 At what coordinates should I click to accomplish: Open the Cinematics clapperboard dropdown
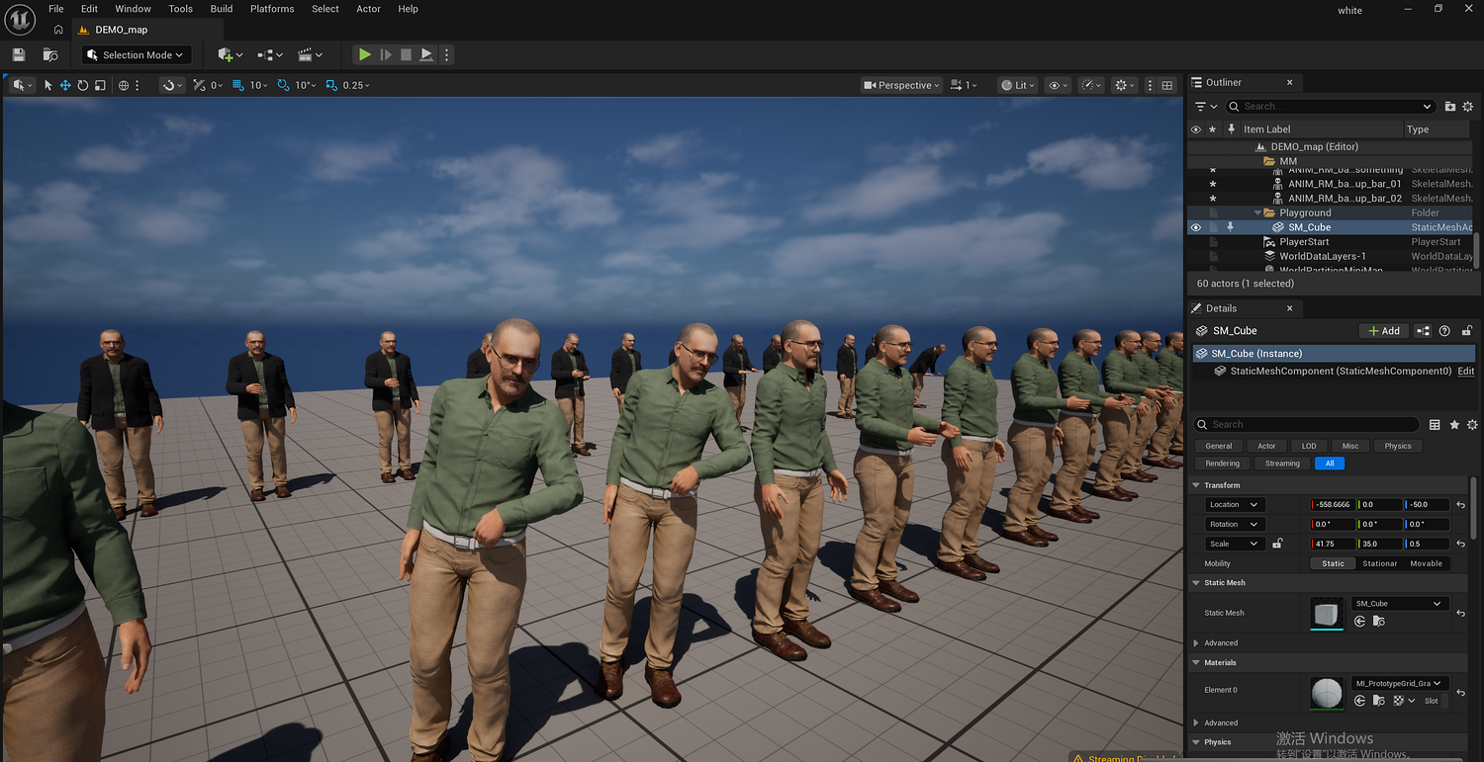(311, 55)
